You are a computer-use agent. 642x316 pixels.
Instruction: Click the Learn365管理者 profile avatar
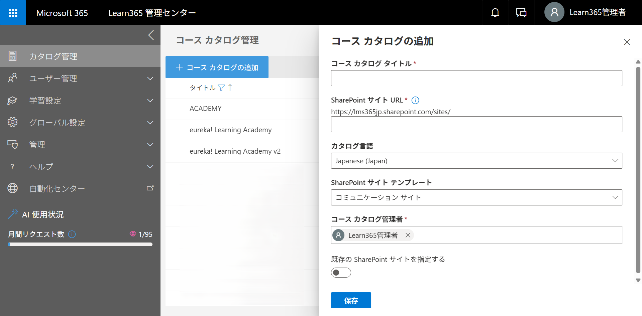point(554,12)
